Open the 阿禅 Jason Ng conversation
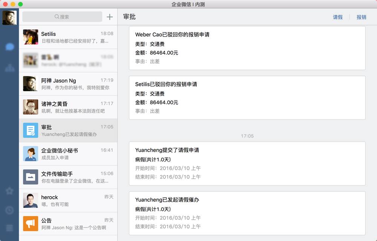377x241 pixels. click(68, 84)
